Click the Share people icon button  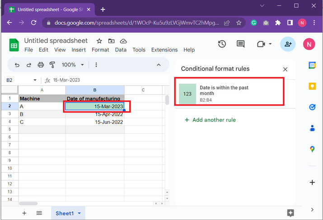[x=288, y=44]
